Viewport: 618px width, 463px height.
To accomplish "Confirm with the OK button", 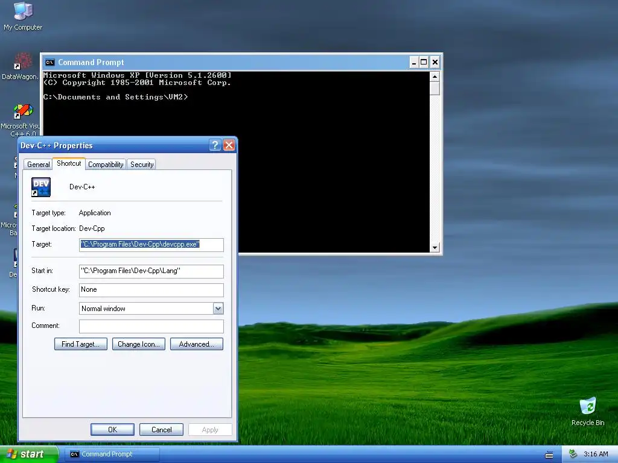I will pos(112,429).
